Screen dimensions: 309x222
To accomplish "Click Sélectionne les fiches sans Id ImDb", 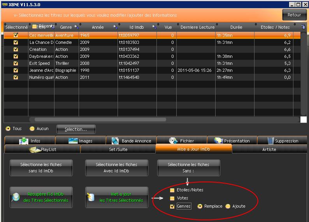I will [41, 168].
